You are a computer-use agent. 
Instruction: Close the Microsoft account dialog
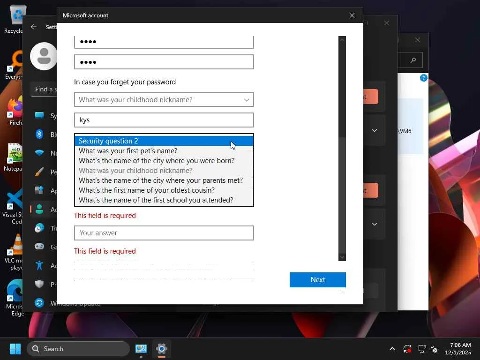tap(352, 15)
